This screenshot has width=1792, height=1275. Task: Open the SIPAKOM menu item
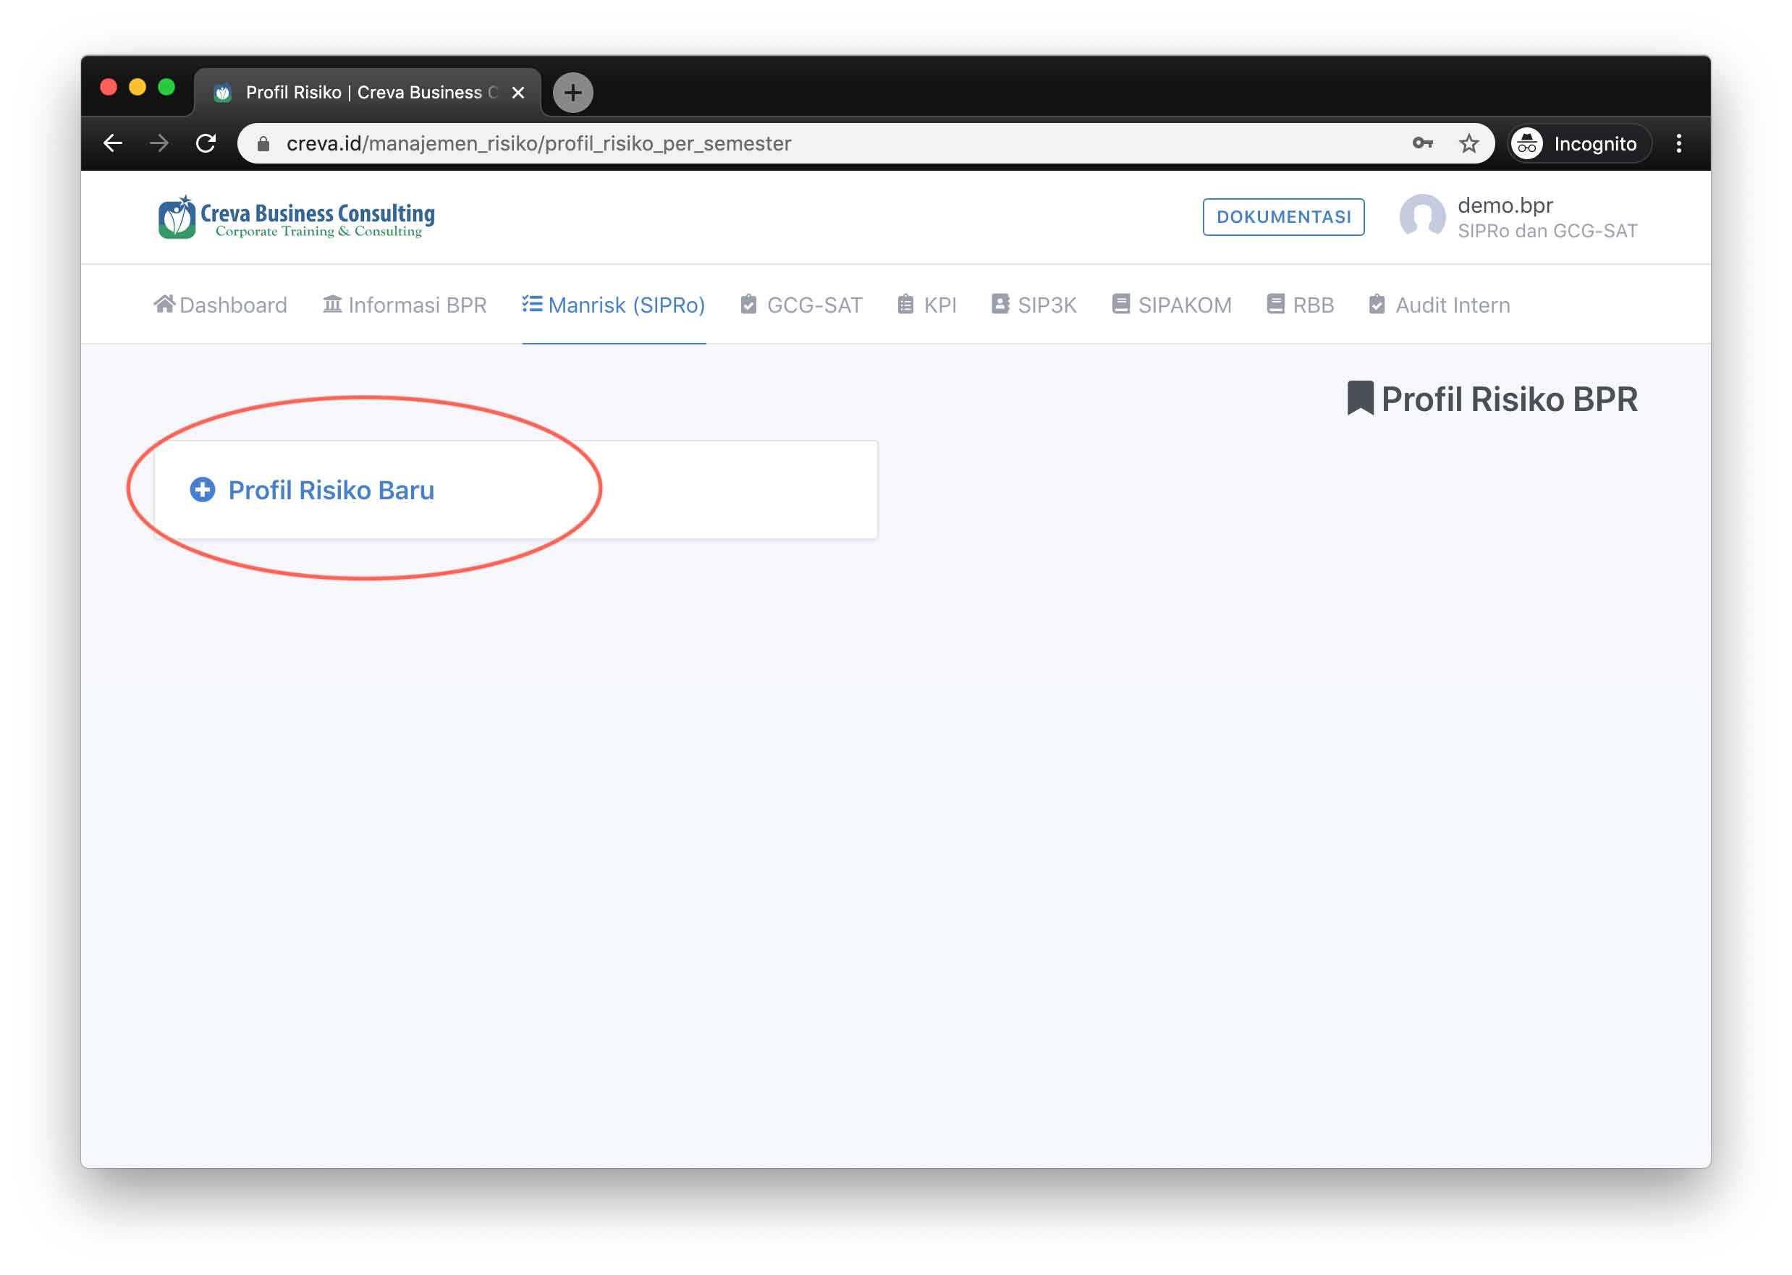pos(1172,305)
